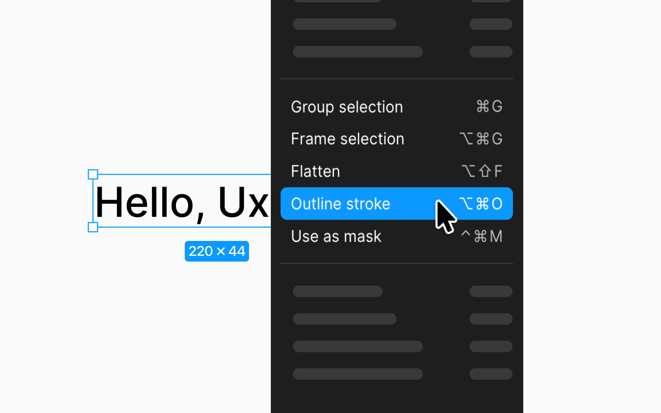
Task: Grab the top-left handle of the text box
Action: 93,174
